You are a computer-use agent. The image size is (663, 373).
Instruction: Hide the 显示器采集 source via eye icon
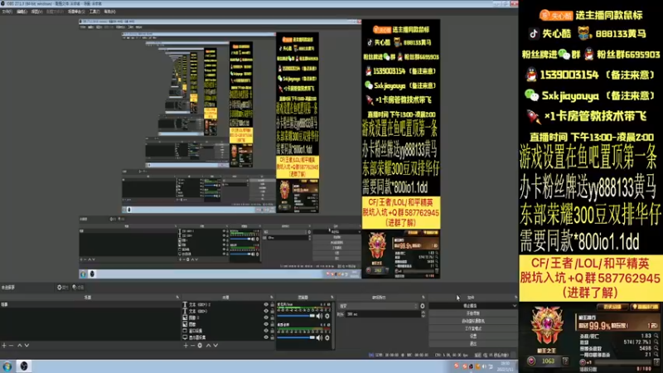click(266, 337)
